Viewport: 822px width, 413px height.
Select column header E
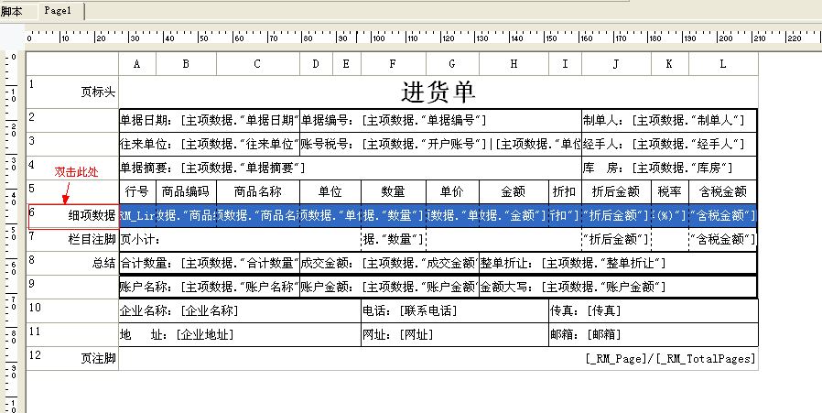pos(347,64)
